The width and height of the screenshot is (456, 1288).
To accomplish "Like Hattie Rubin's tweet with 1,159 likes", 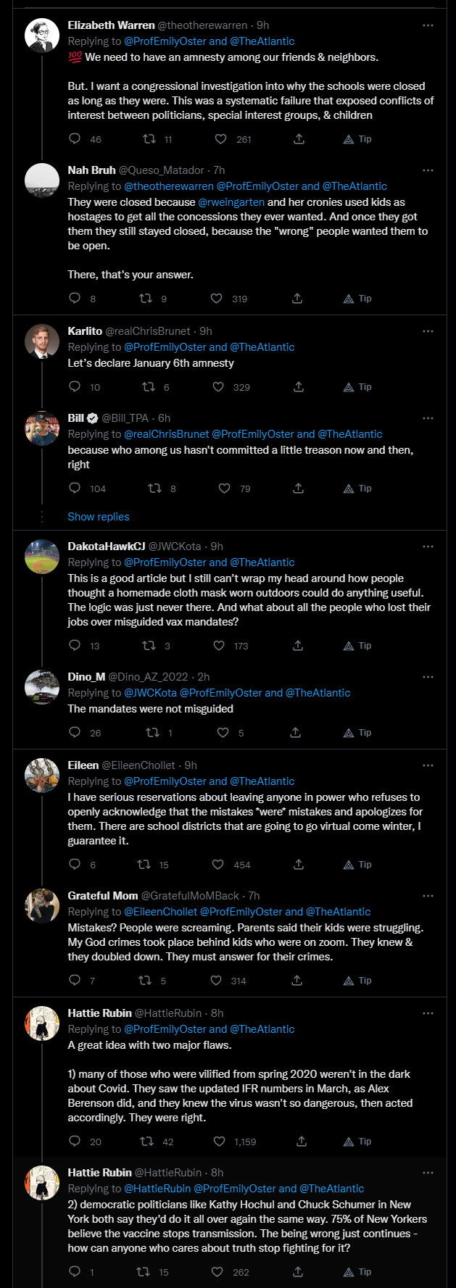I will pos(220,1141).
